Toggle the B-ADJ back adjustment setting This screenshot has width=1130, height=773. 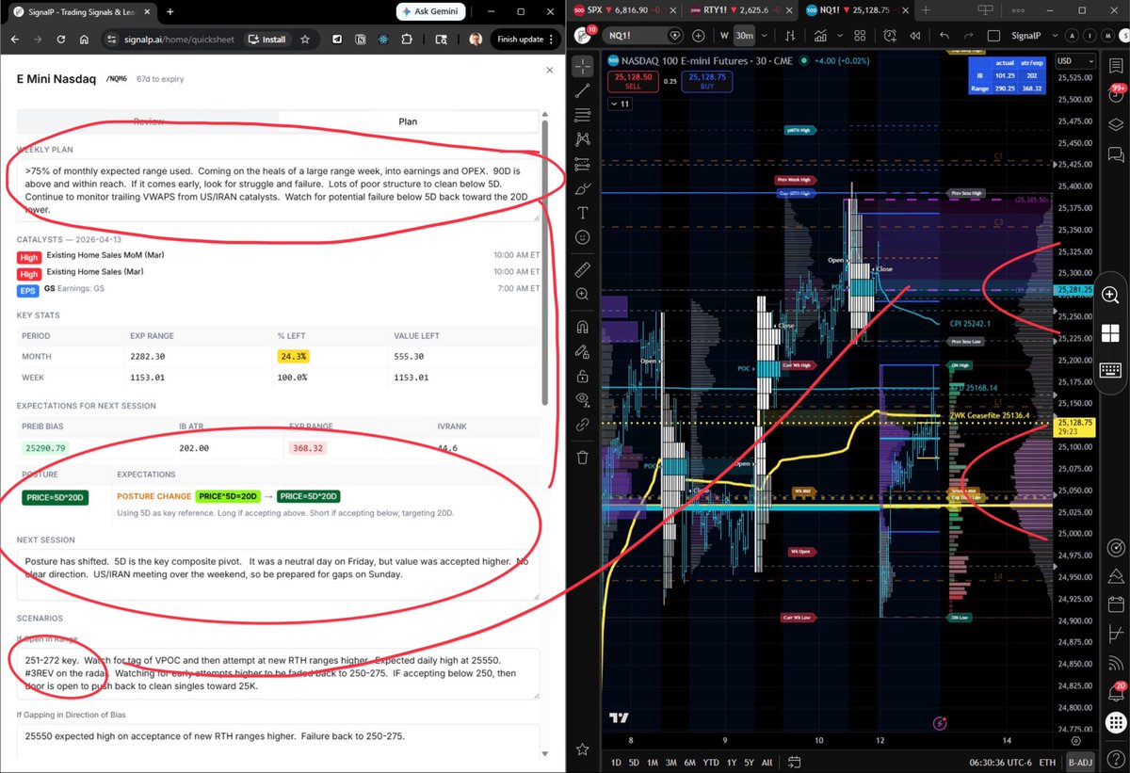(x=1079, y=763)
